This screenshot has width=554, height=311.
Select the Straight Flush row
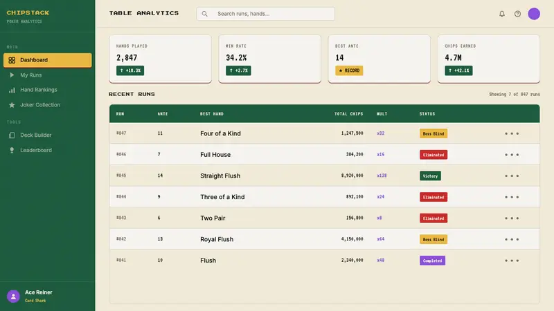click(x=324, y=176)
